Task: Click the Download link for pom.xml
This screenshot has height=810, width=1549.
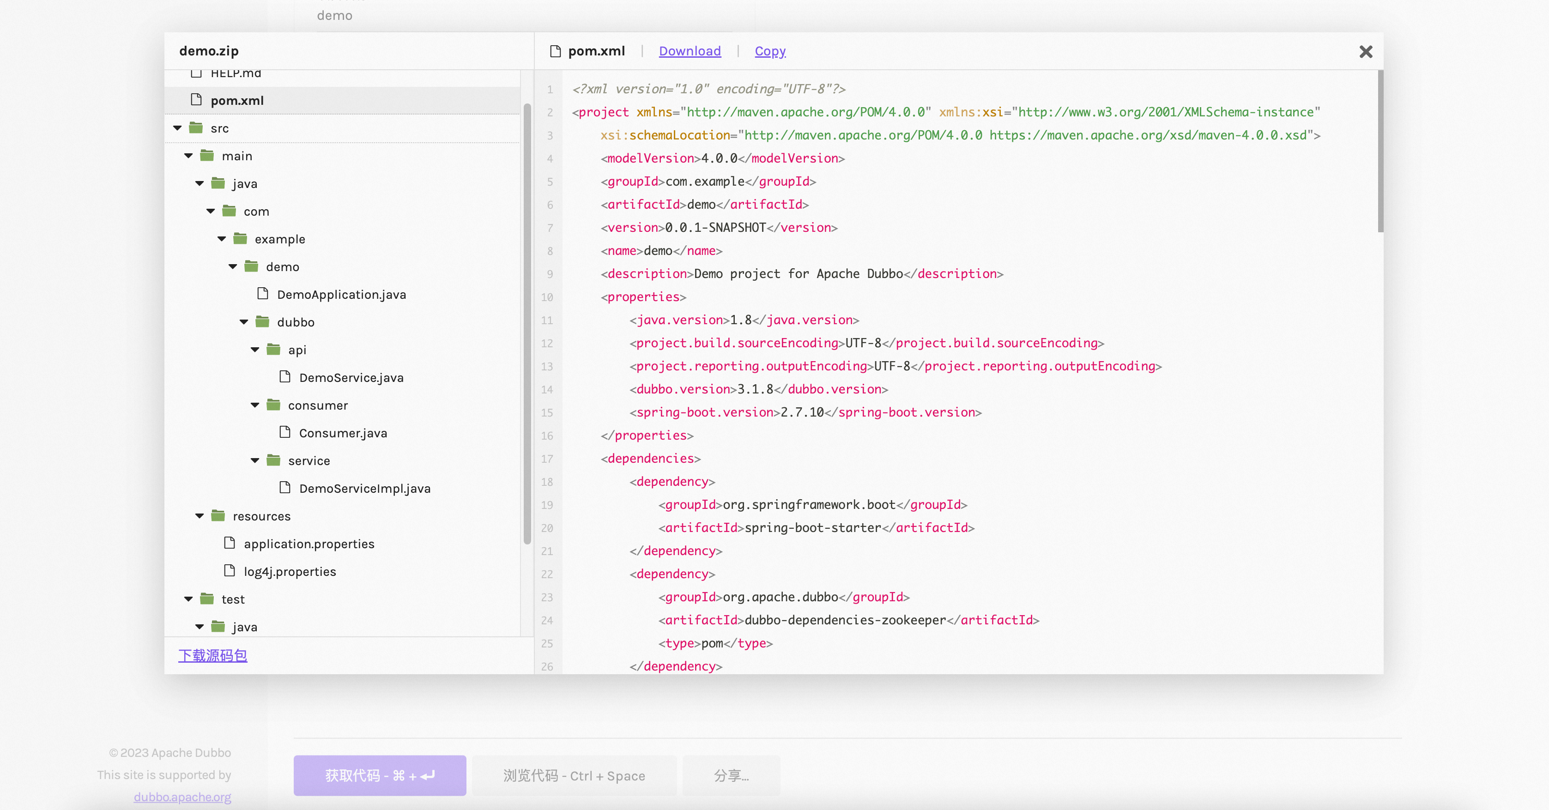Action: pyautogui.click(x=690, y=51)
